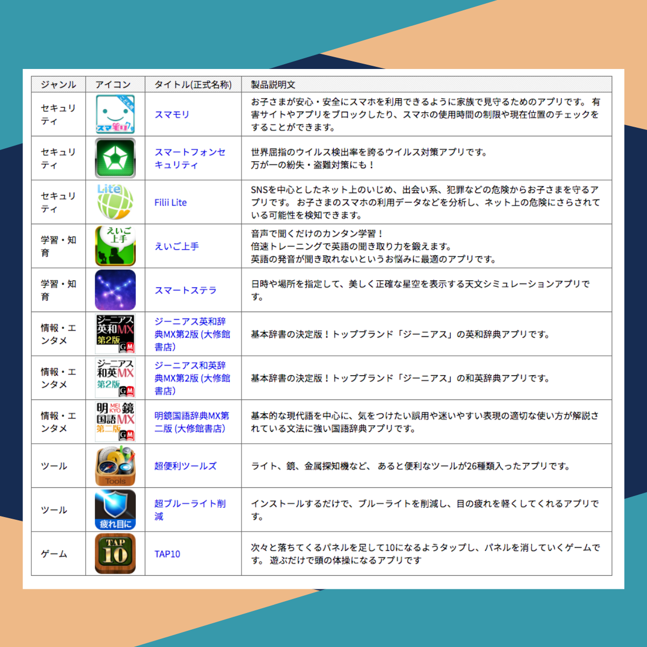Click the 製品説明文 column header
647x647 pixels.
426,84
